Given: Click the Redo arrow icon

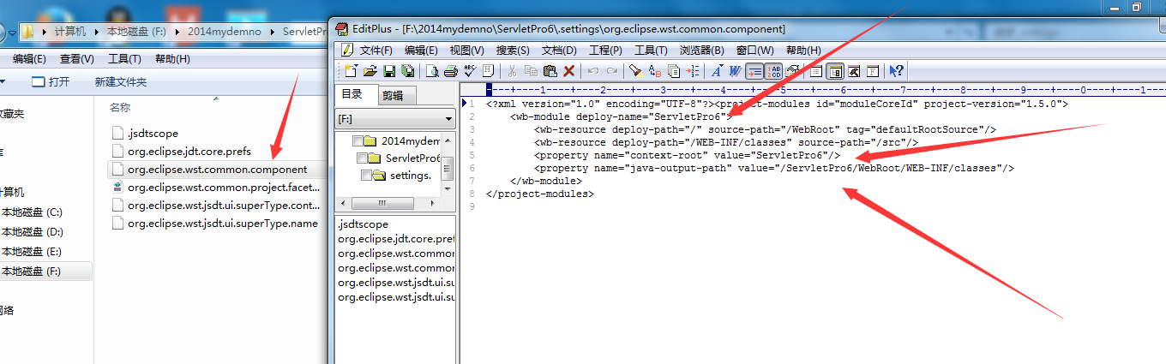Looking at the screenshot, I should click(612, 70).
